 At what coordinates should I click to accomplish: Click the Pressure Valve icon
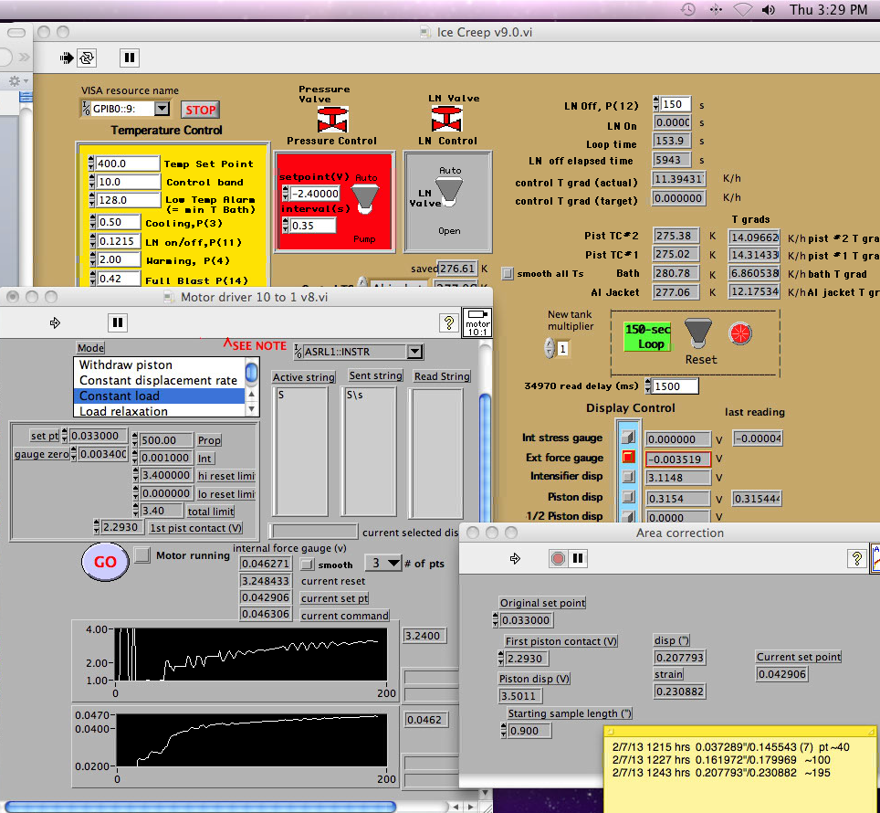pos(332,119)
